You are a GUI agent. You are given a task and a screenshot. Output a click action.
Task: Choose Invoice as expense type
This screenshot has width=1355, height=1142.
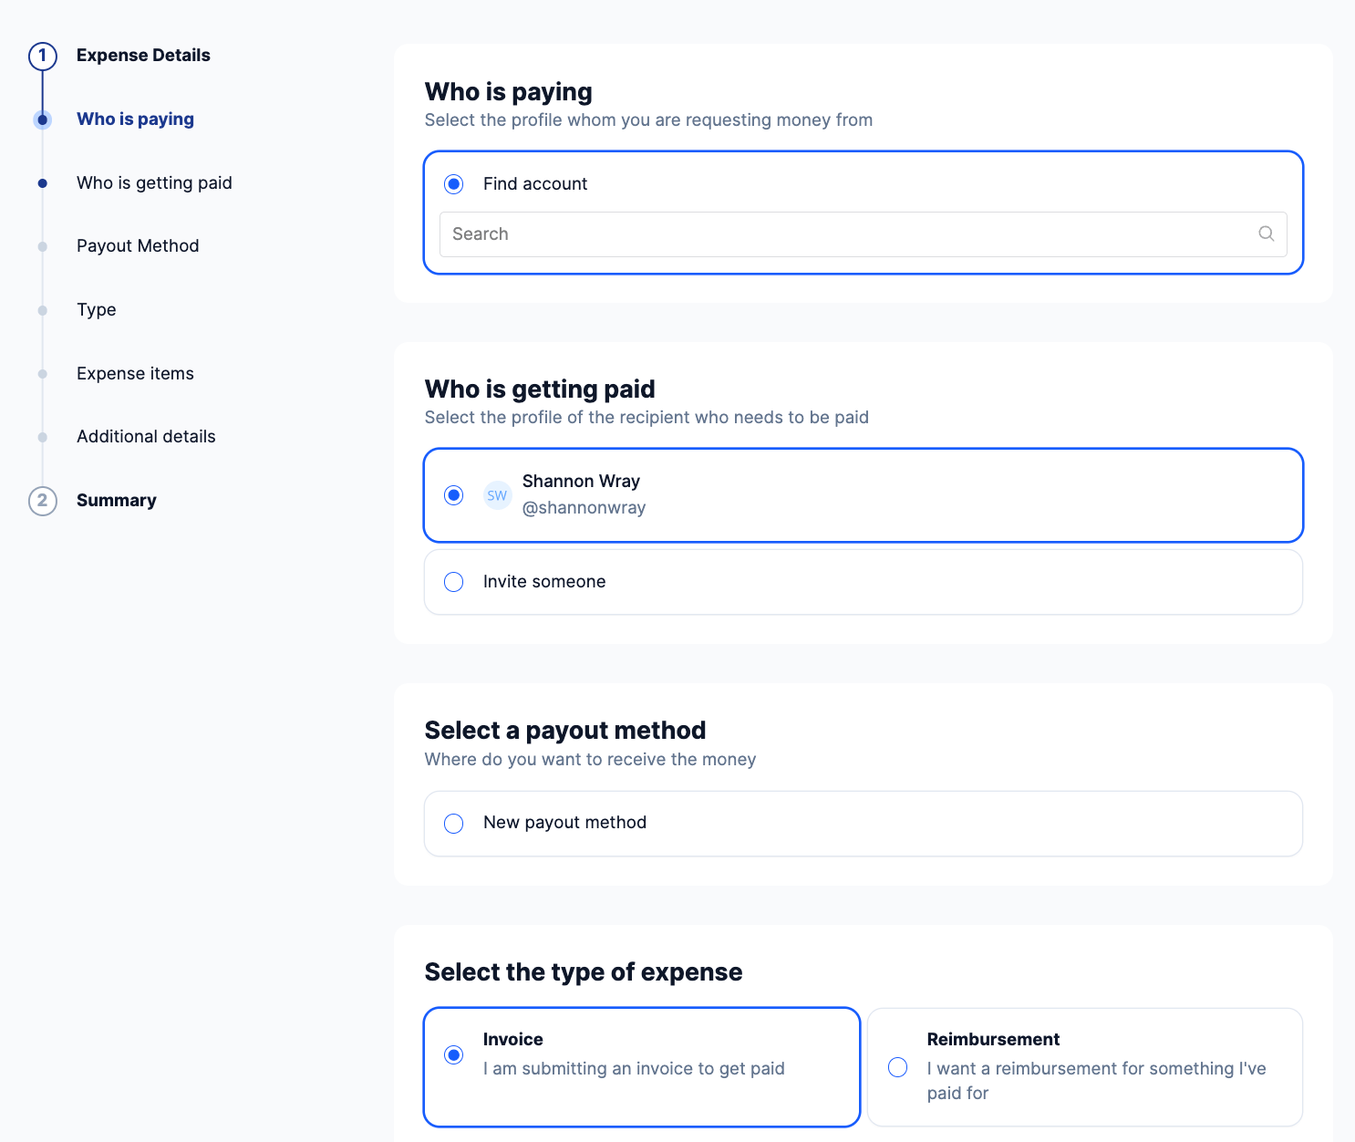[x=454, y=1055]
